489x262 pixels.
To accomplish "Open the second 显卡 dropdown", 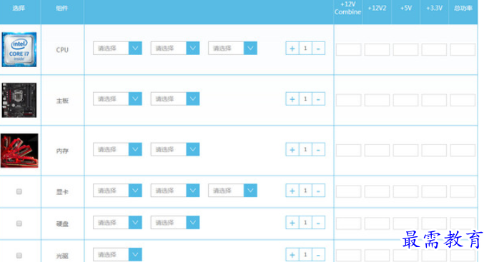I will tap(175, 191).
